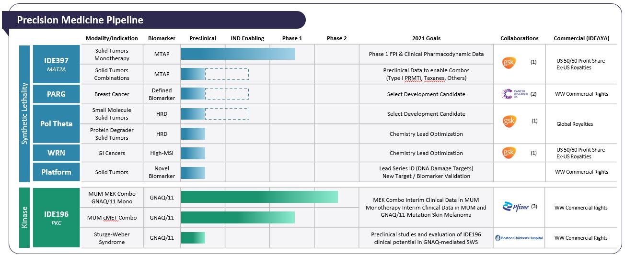Click the Pol Theta program block
625x255 pixels.
(x=56, y=123)
